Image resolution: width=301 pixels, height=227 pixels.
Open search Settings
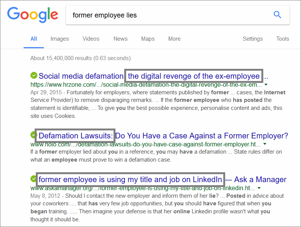pyautogui.click(x=253, y=39)
